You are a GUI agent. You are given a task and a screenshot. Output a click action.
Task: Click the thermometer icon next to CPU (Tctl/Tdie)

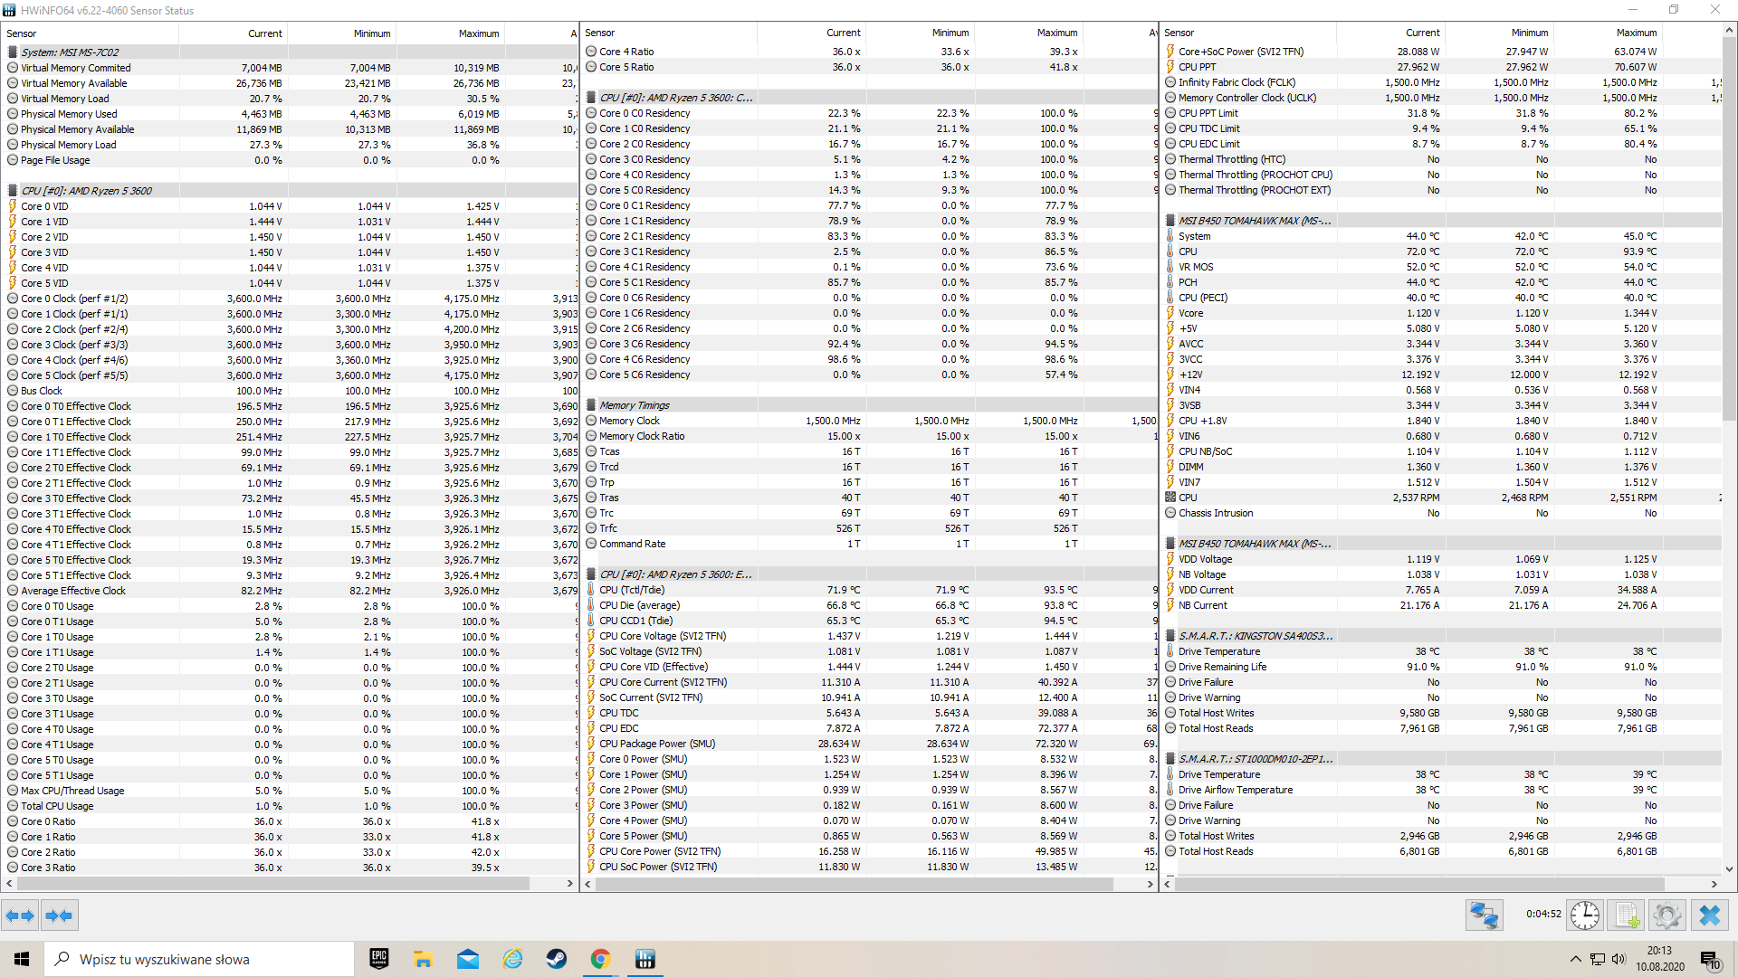coord(591,590)
